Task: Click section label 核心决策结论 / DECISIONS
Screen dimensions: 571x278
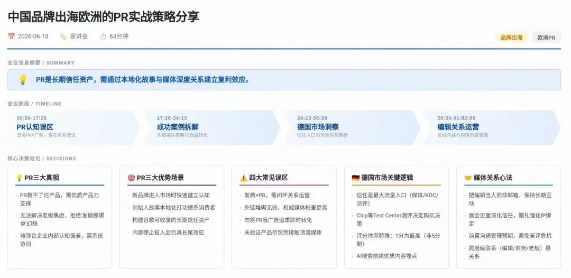Action: 42,159
